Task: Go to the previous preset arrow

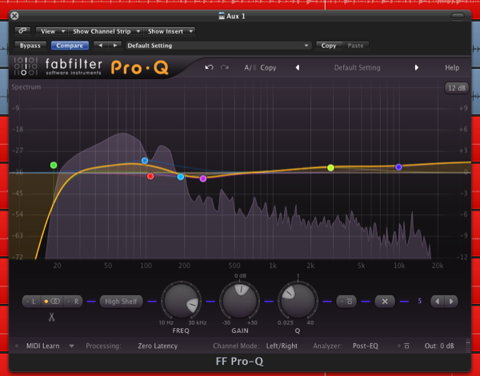Action: (298, 68)
